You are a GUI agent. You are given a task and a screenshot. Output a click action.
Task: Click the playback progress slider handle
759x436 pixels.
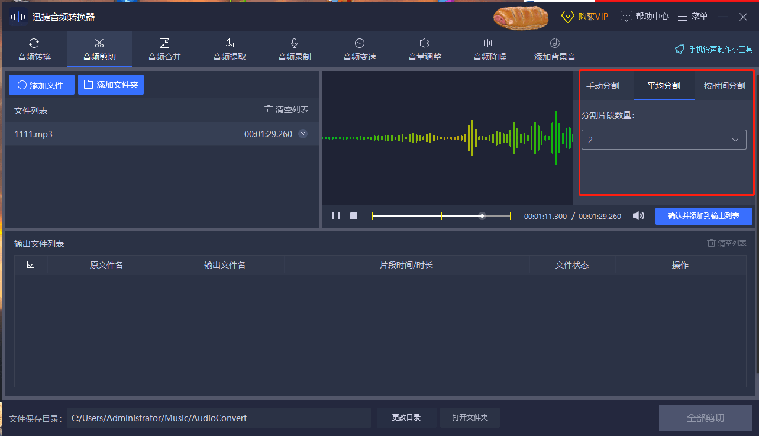pyautogui.click(x=482, y=216)
